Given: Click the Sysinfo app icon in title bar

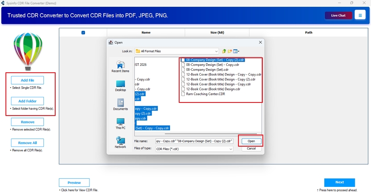Looking at the screenshot, I should click(3, 3).
